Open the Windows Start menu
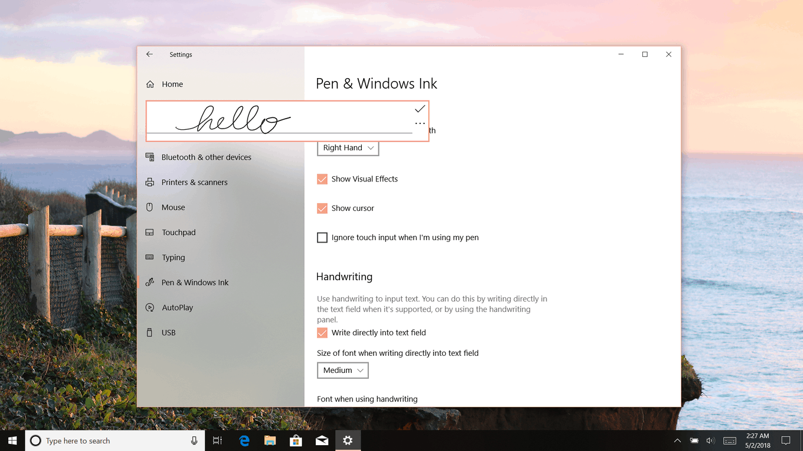The image size is (803, 451). click(x=12, y=440)
